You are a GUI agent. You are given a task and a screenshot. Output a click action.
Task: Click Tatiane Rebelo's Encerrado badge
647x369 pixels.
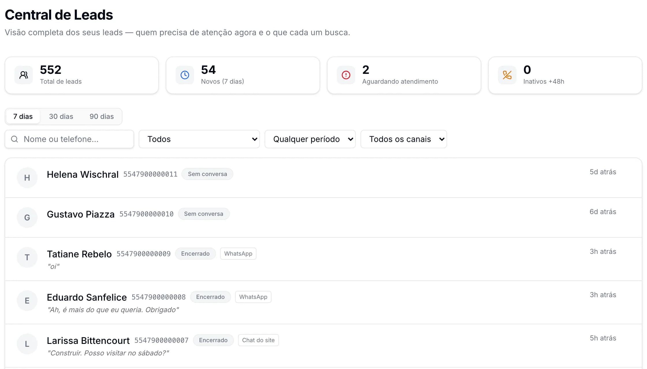[x=195, y=254]
